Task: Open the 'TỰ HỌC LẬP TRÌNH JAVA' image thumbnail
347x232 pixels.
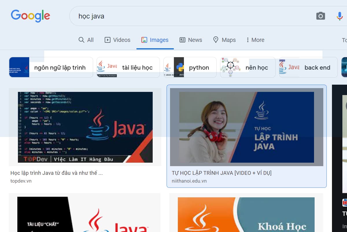Action: pyautogui.click(x=246, y=127)
